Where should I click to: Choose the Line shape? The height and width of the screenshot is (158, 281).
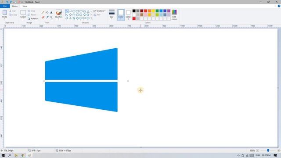(67, 11)
